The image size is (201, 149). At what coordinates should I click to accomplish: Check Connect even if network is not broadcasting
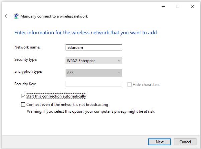[23, 105]
